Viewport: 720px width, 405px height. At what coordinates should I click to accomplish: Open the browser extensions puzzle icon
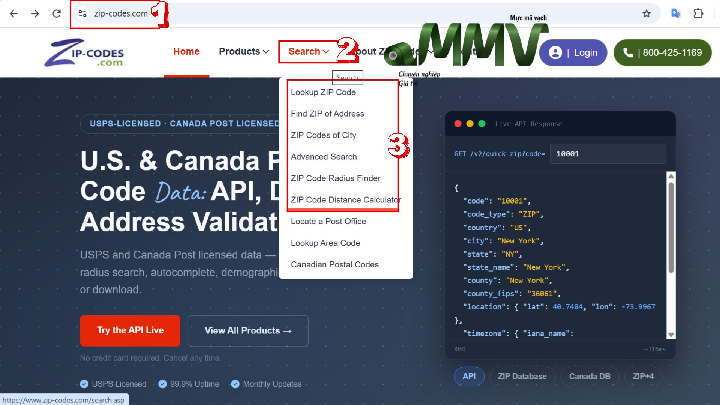698,14
